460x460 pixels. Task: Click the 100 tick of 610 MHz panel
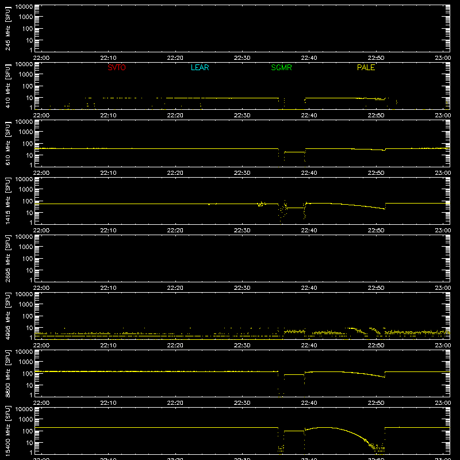pos(28,144)
